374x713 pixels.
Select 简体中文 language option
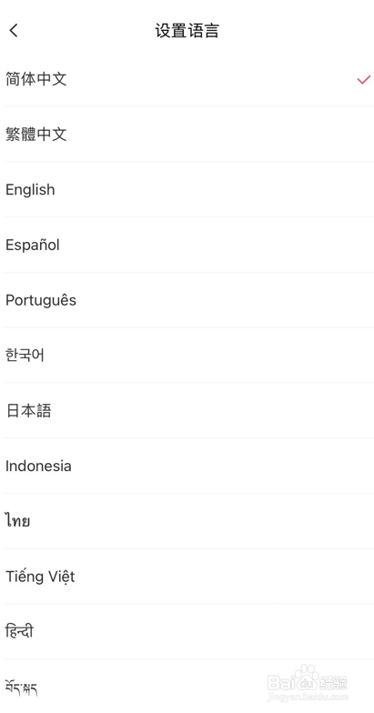187,79
